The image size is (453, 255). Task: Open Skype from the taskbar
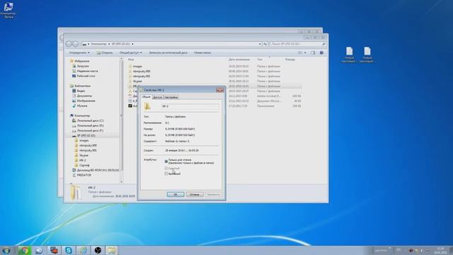click(69, 250)
